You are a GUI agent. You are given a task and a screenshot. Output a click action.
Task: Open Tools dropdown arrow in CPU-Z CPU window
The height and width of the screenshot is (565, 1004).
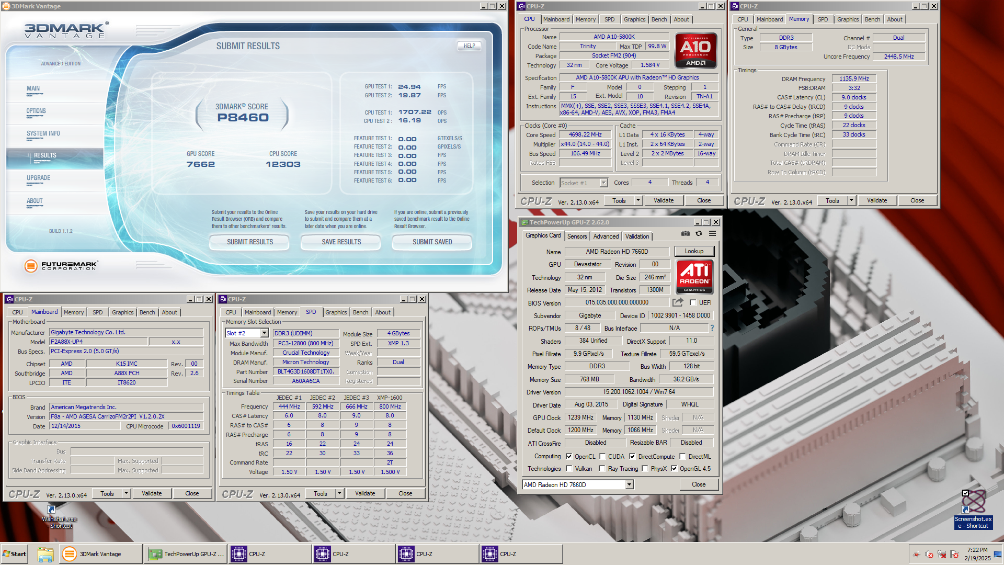[x=638, y=200]
